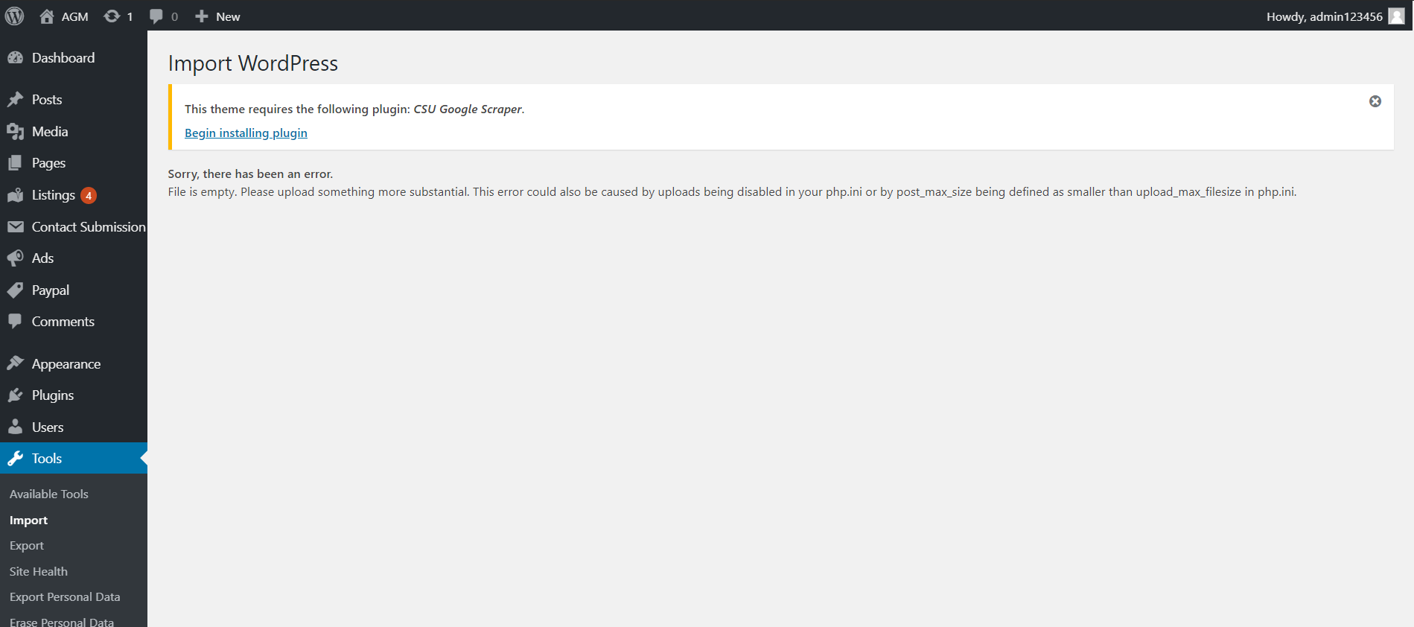Click the updates count 1
The width and height of the screenshot is (1414, 627).
pos(130,16)
